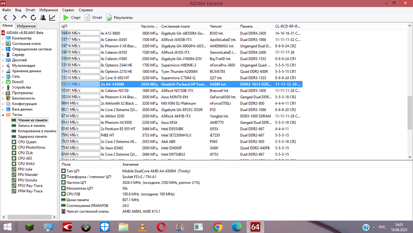
Task: Collapse the Тесты node arrow
Action: (x=3, y=115)
